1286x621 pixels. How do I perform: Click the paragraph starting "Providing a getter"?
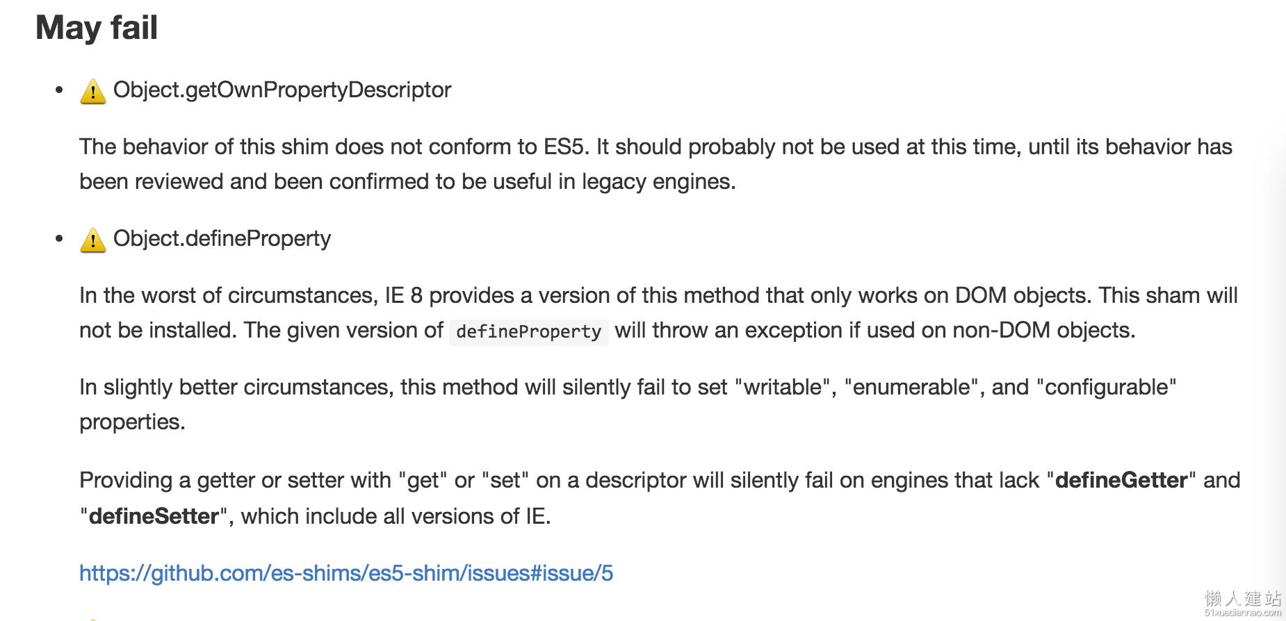pyautogui.click(x=660, y=498)
